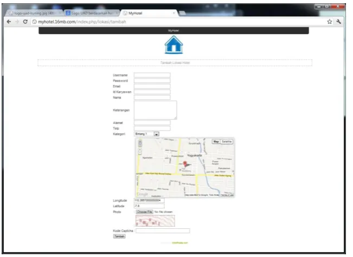Click the map street view pegman control
The image size is (353, 257).
click(140, 143)
